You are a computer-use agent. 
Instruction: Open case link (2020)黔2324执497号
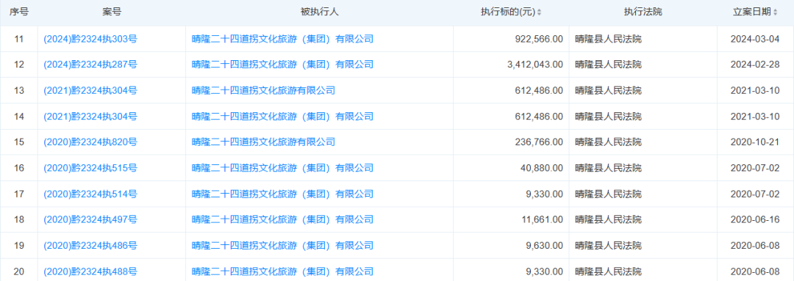pyautogui.click(x=90, y=220)
